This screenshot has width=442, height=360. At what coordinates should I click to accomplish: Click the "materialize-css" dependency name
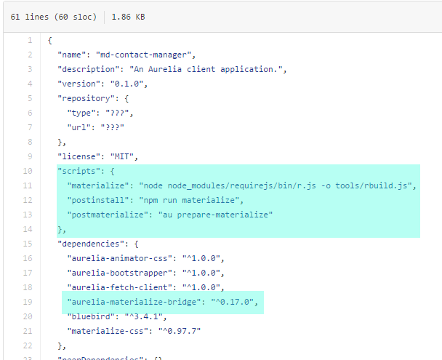110,331
